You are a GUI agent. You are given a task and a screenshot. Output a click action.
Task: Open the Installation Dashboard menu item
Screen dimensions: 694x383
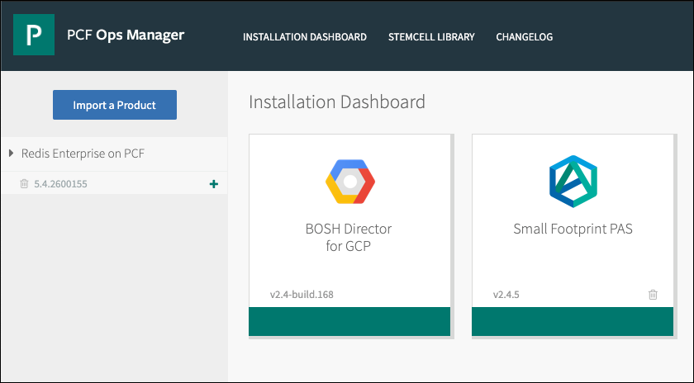(x=305, y=37)
